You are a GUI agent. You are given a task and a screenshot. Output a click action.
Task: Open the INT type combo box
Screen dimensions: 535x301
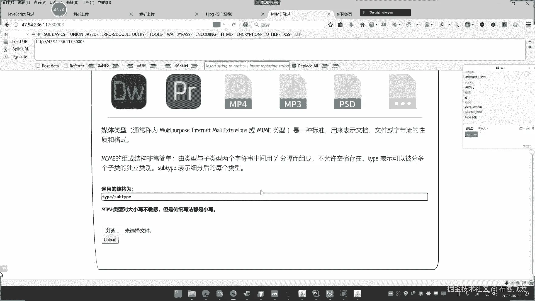16,34
